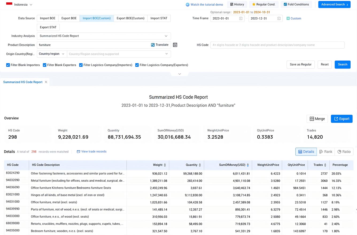Toggle Filter Logistics Company(Importers) checkbox
357x235 pixels.
click(x=81, y=65)
